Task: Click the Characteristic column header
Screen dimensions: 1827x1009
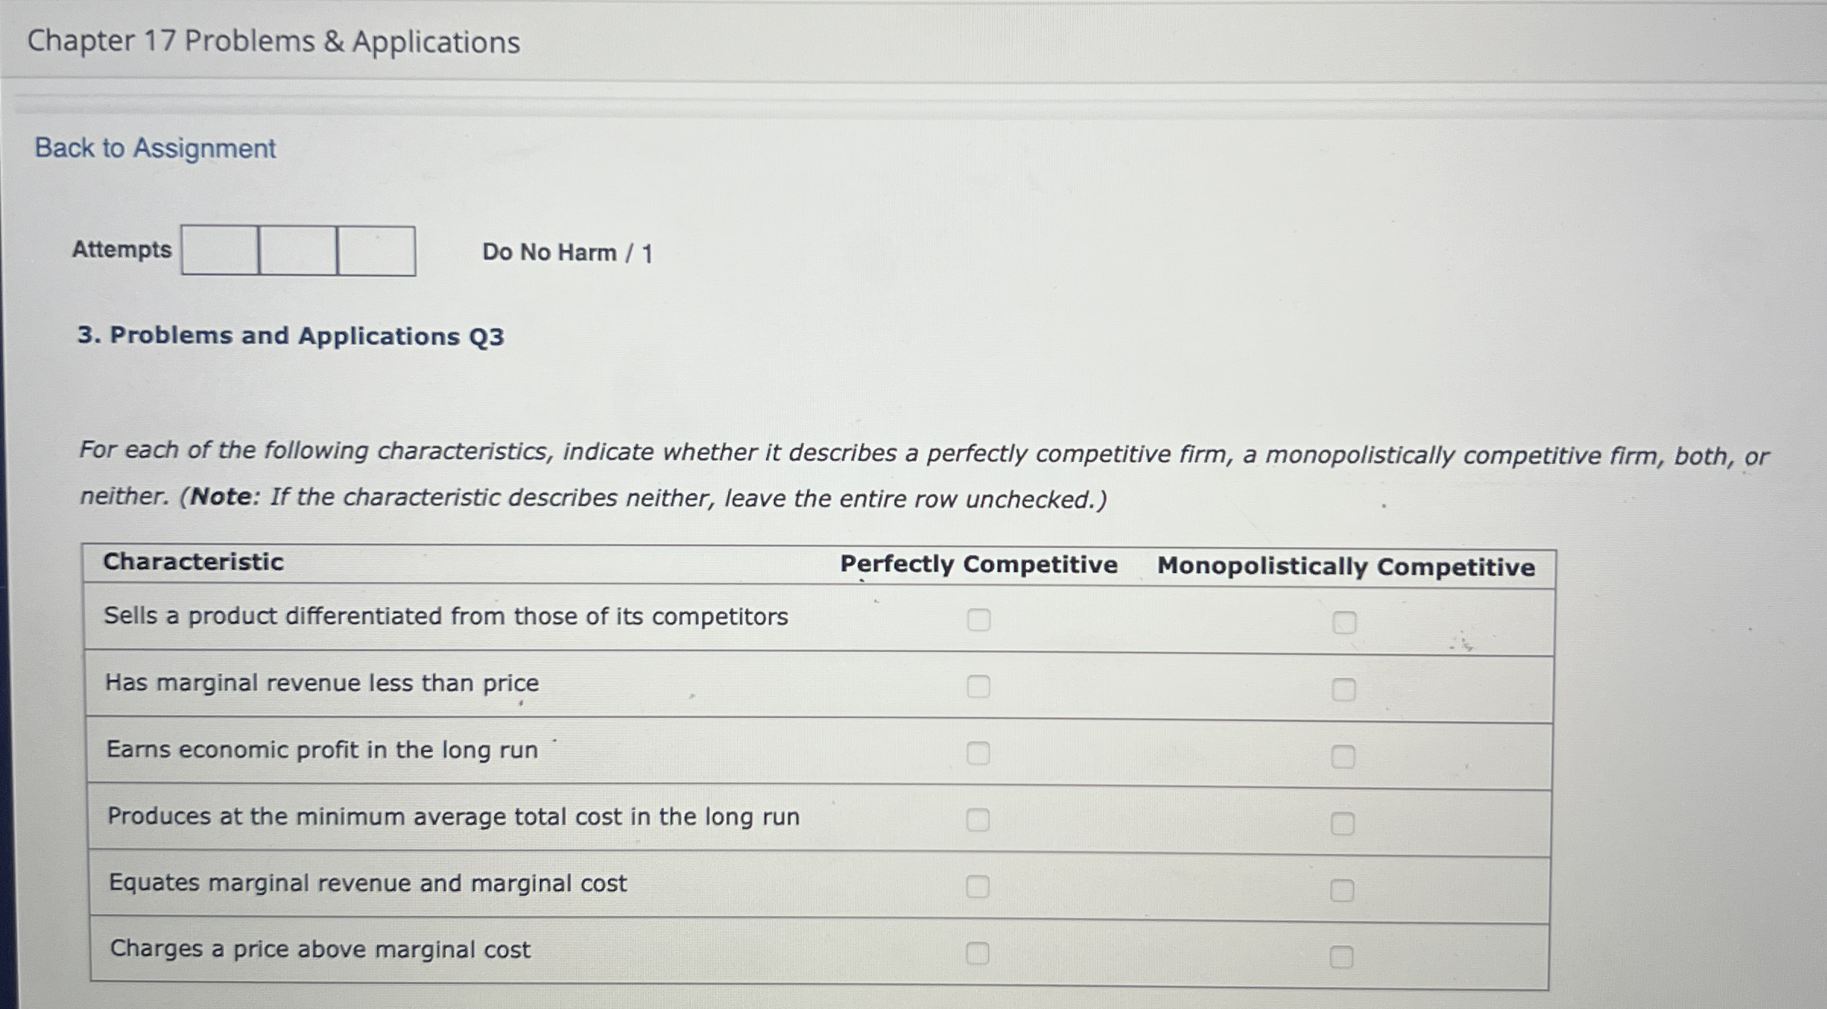Action: [192, 562]
